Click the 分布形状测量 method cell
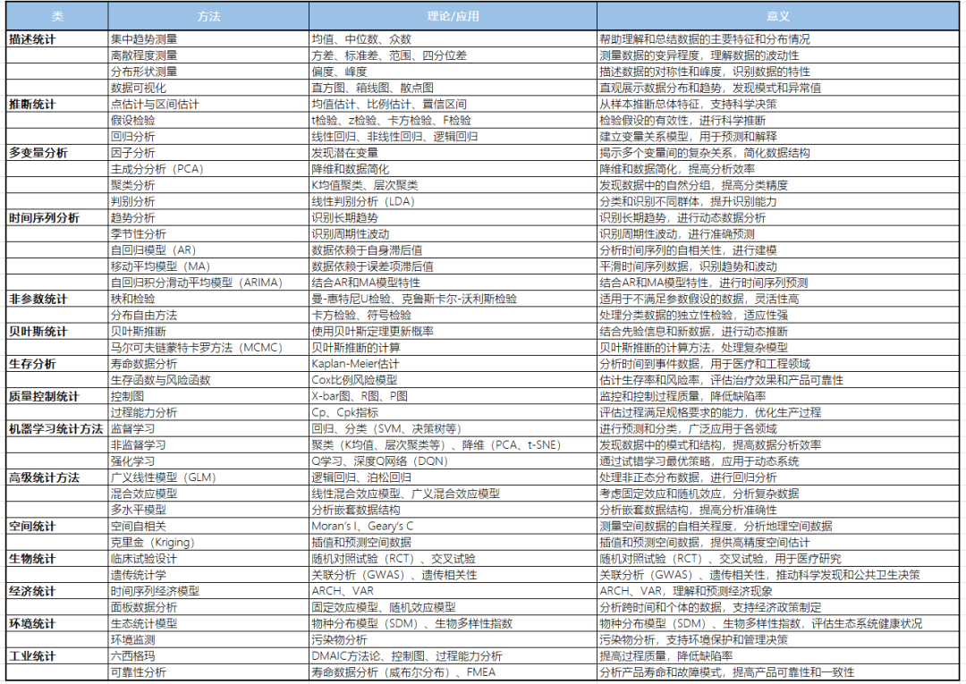Image resolution: width=966 pixels, height=684 pixels. [208, 72]
